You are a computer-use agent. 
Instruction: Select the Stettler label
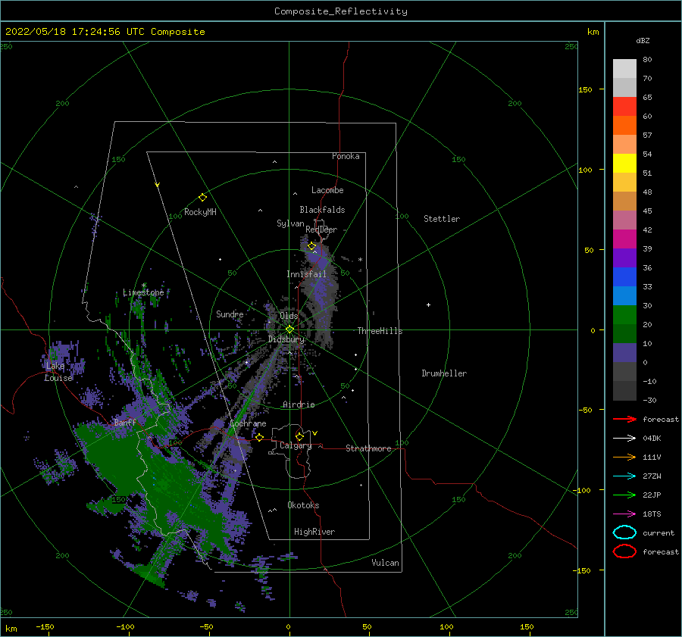442,219
